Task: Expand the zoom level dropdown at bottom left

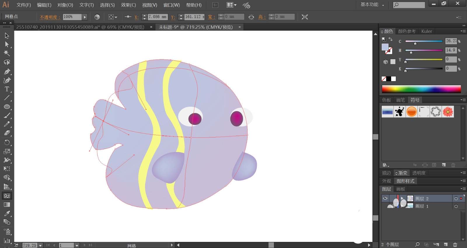Action: click(41, 245)
